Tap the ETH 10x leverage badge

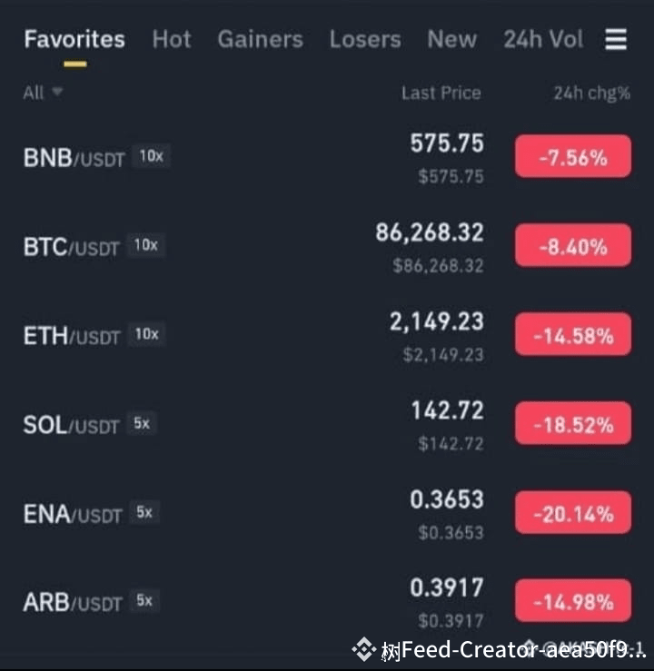click(x=147, y=334)
